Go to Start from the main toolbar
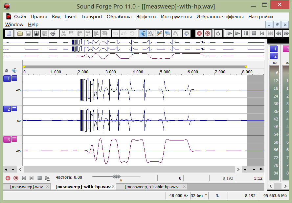Screen dimensions: 292x203 coord(262,34)
